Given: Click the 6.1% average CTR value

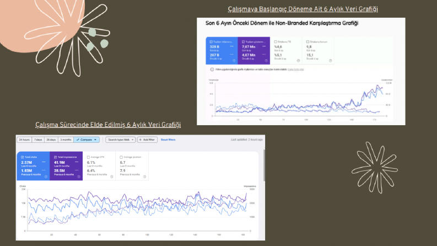Looking at the screenshot, I should click(91, 162).
